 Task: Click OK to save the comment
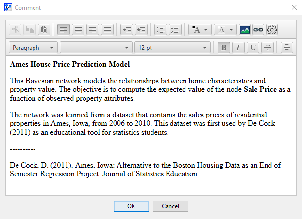[131, 206]
